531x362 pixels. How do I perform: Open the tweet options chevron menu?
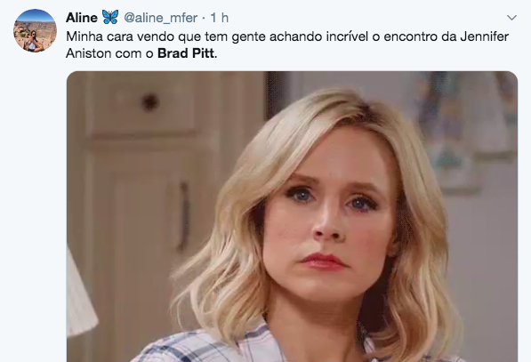pyautogui.click(x=511, y=17)
